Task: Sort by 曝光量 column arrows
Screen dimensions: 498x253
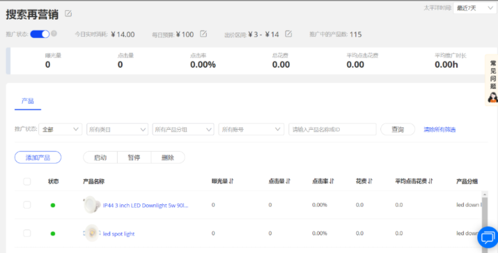Action: (231, 181)
